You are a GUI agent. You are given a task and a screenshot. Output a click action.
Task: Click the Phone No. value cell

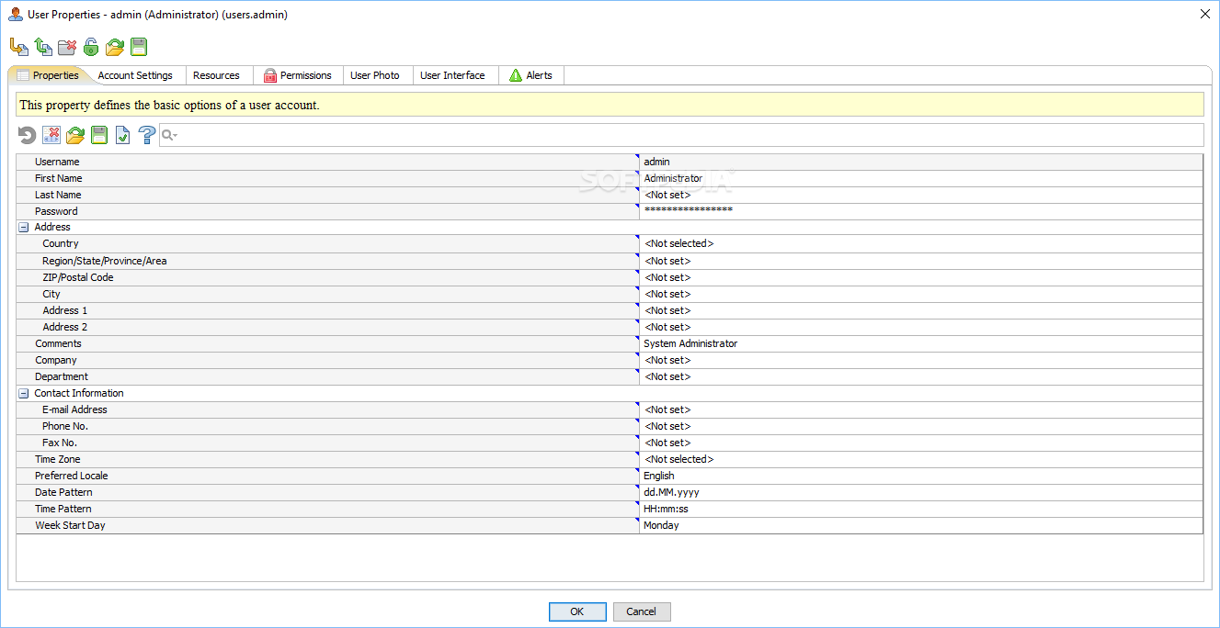click(x=920, y=426)
